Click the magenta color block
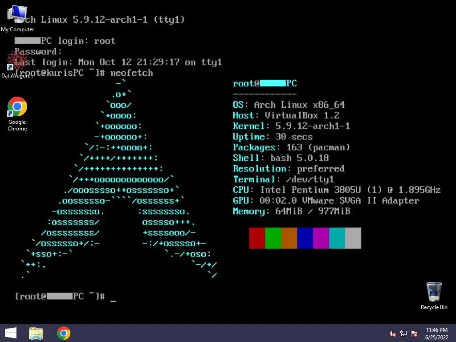This screenshot has width=456, height=342. (321, 238)
